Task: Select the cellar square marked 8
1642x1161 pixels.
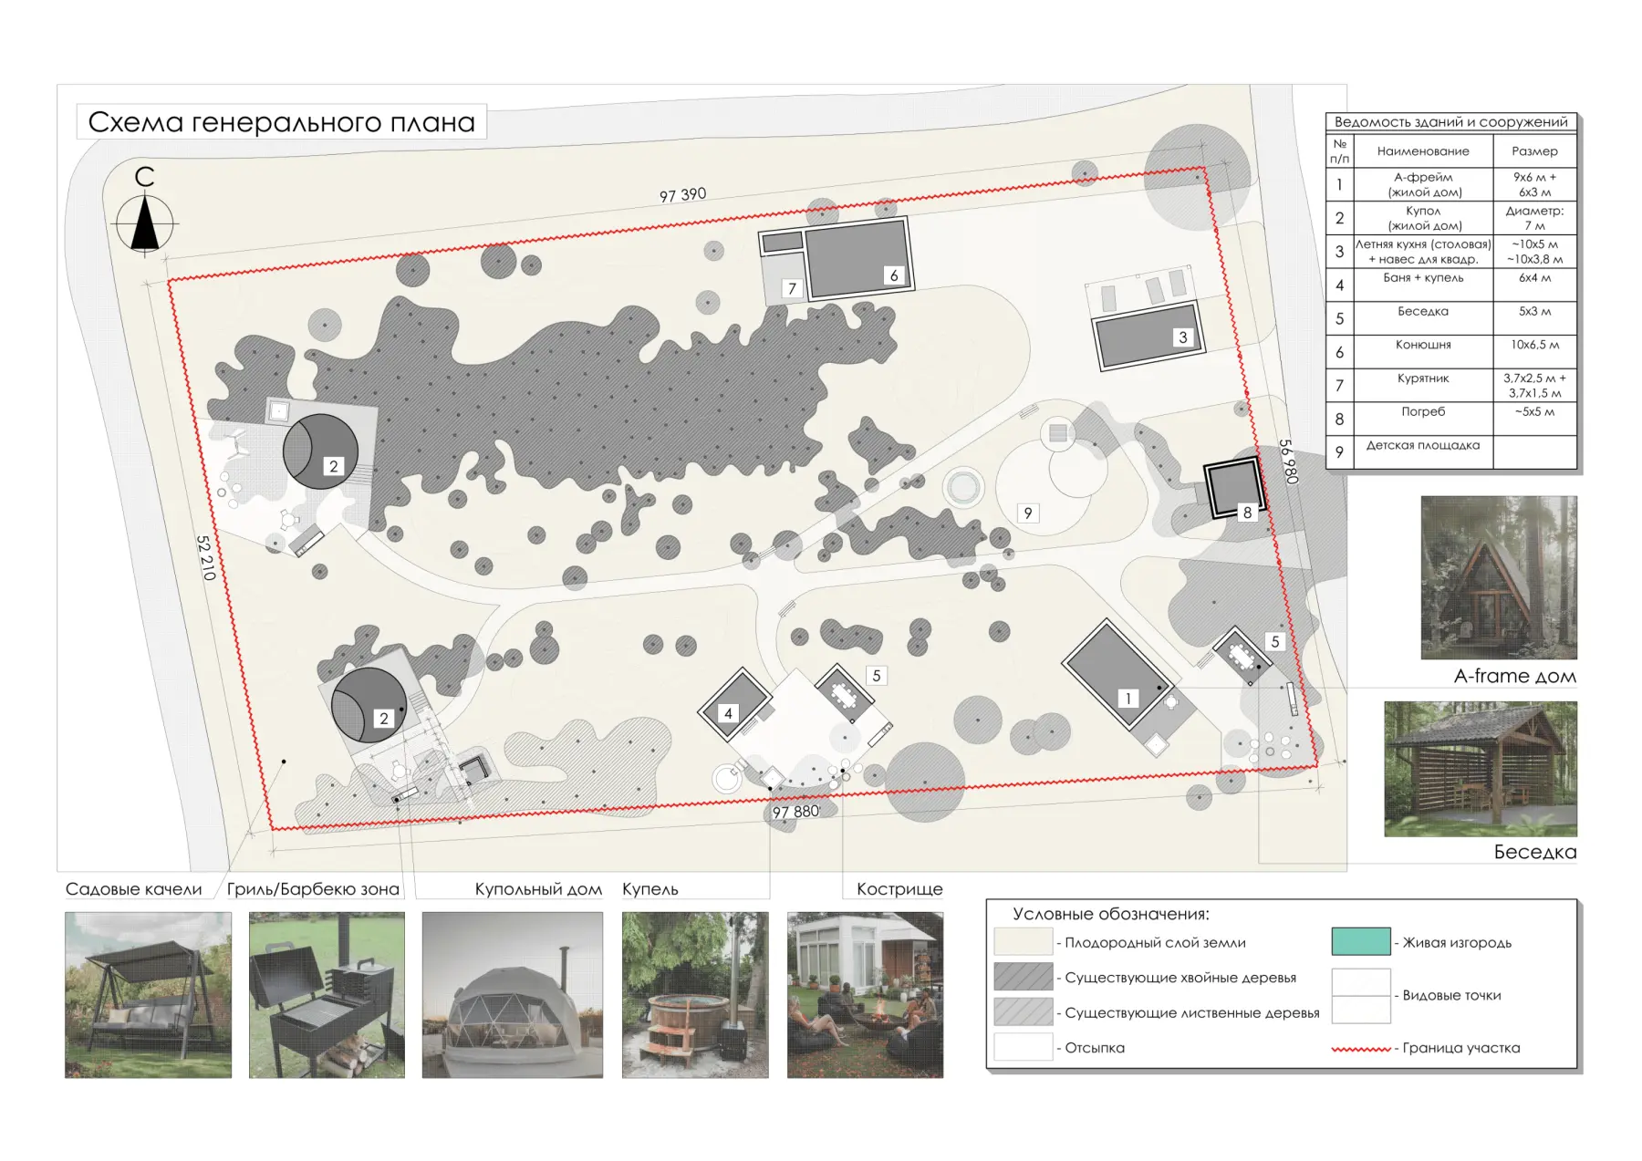Action: pos(1234,489)
